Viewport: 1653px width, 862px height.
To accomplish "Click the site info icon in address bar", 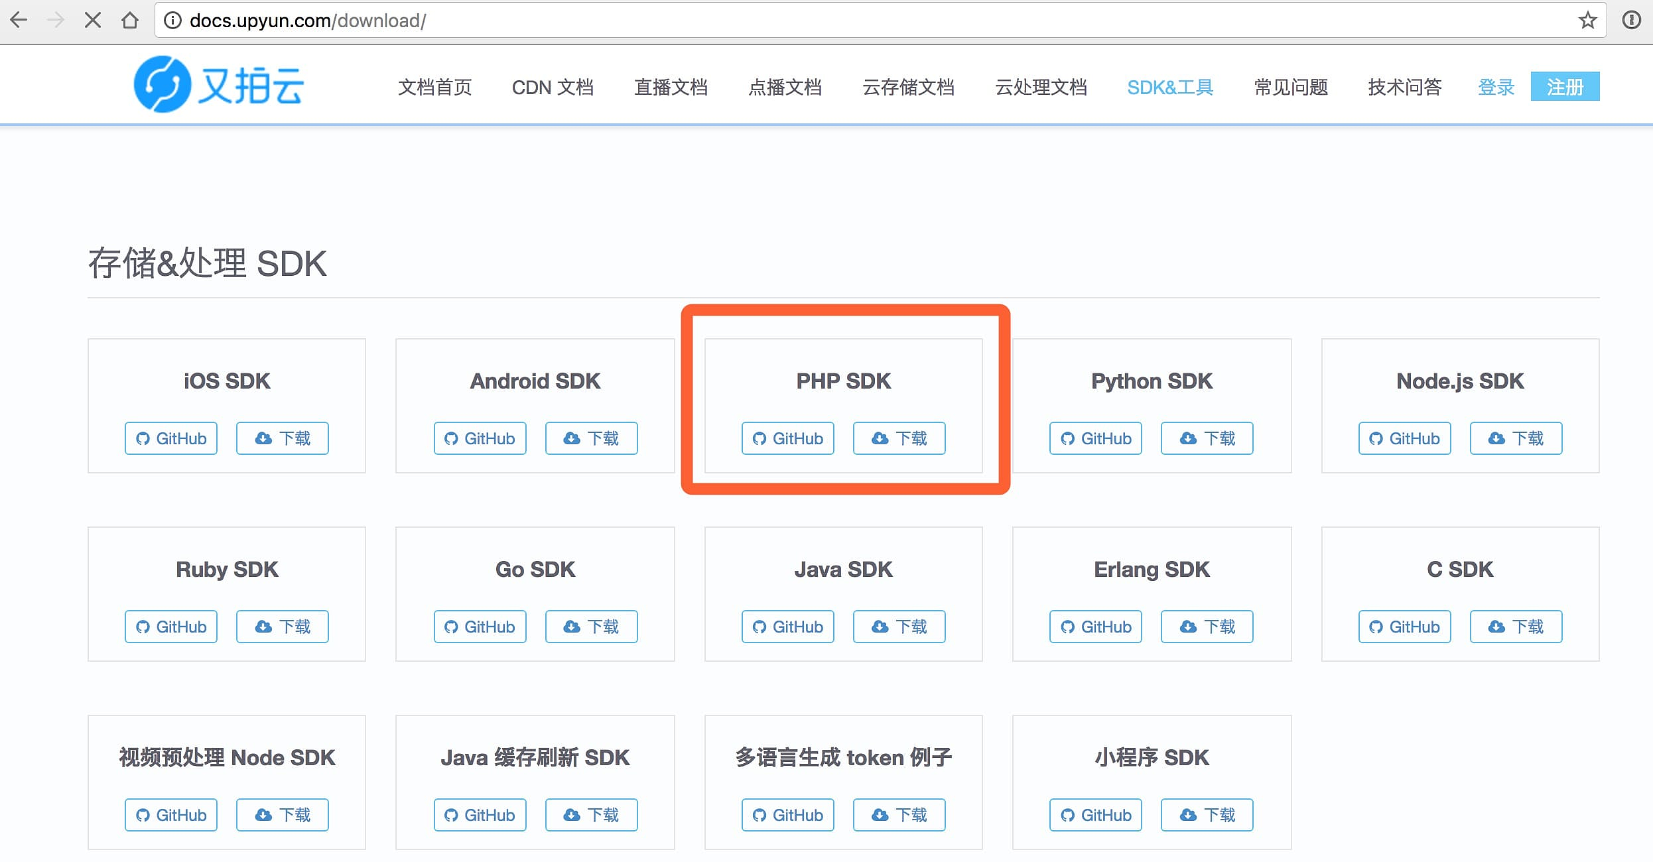I will pos(172,21).
